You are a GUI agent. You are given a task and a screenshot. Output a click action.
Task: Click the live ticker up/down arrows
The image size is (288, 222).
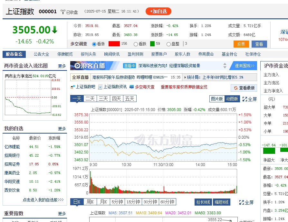[x=225, y=66]
